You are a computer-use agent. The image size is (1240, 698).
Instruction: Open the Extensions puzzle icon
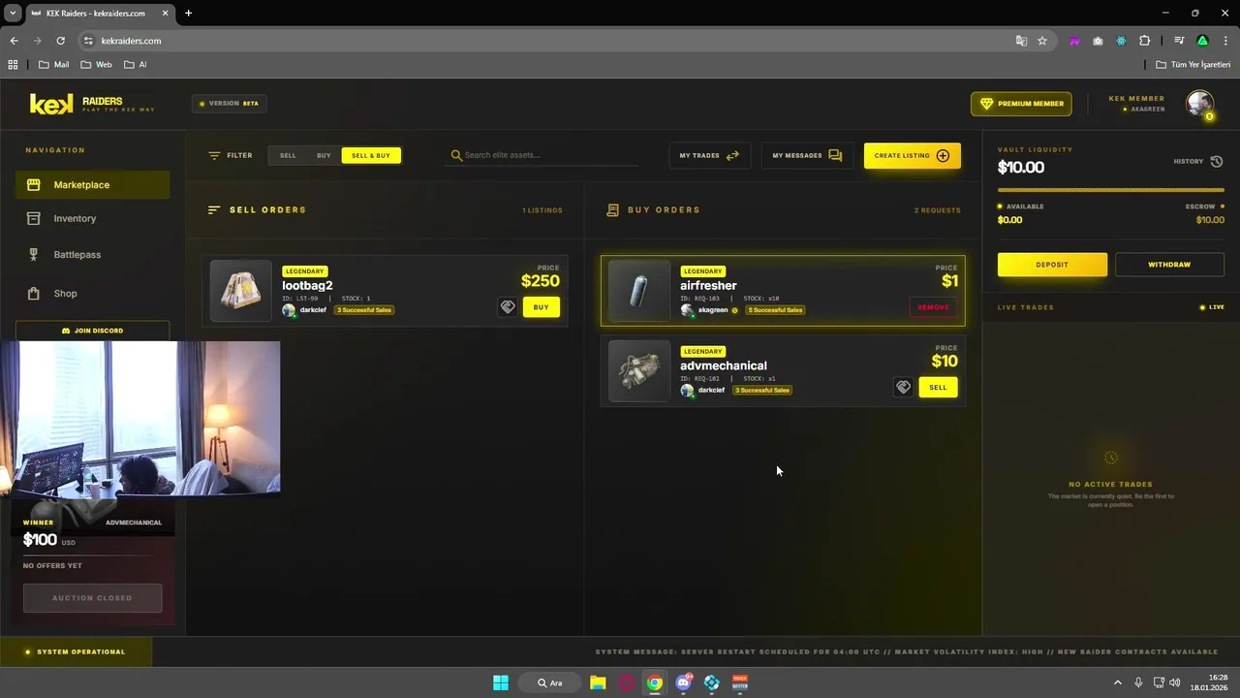pos(1145,41)
